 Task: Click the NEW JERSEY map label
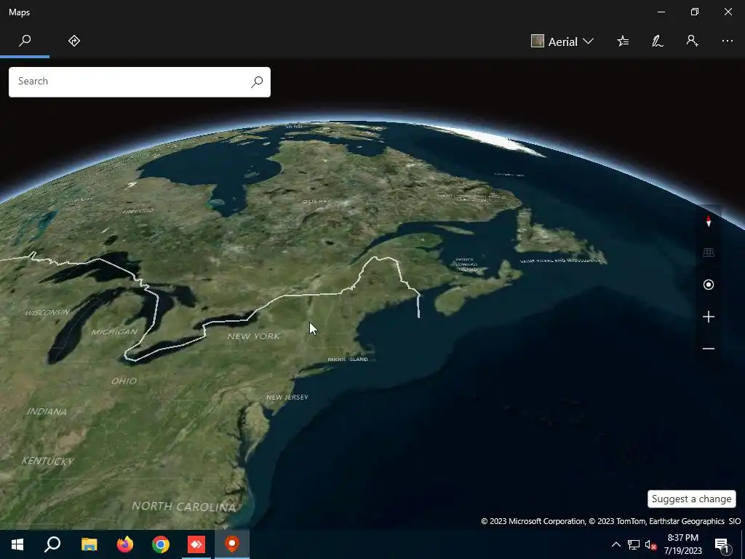[x=287, y=397]
